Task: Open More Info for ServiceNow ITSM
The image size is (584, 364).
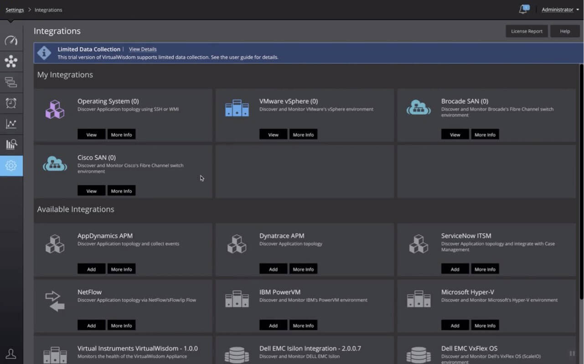Action: point(485,269)
